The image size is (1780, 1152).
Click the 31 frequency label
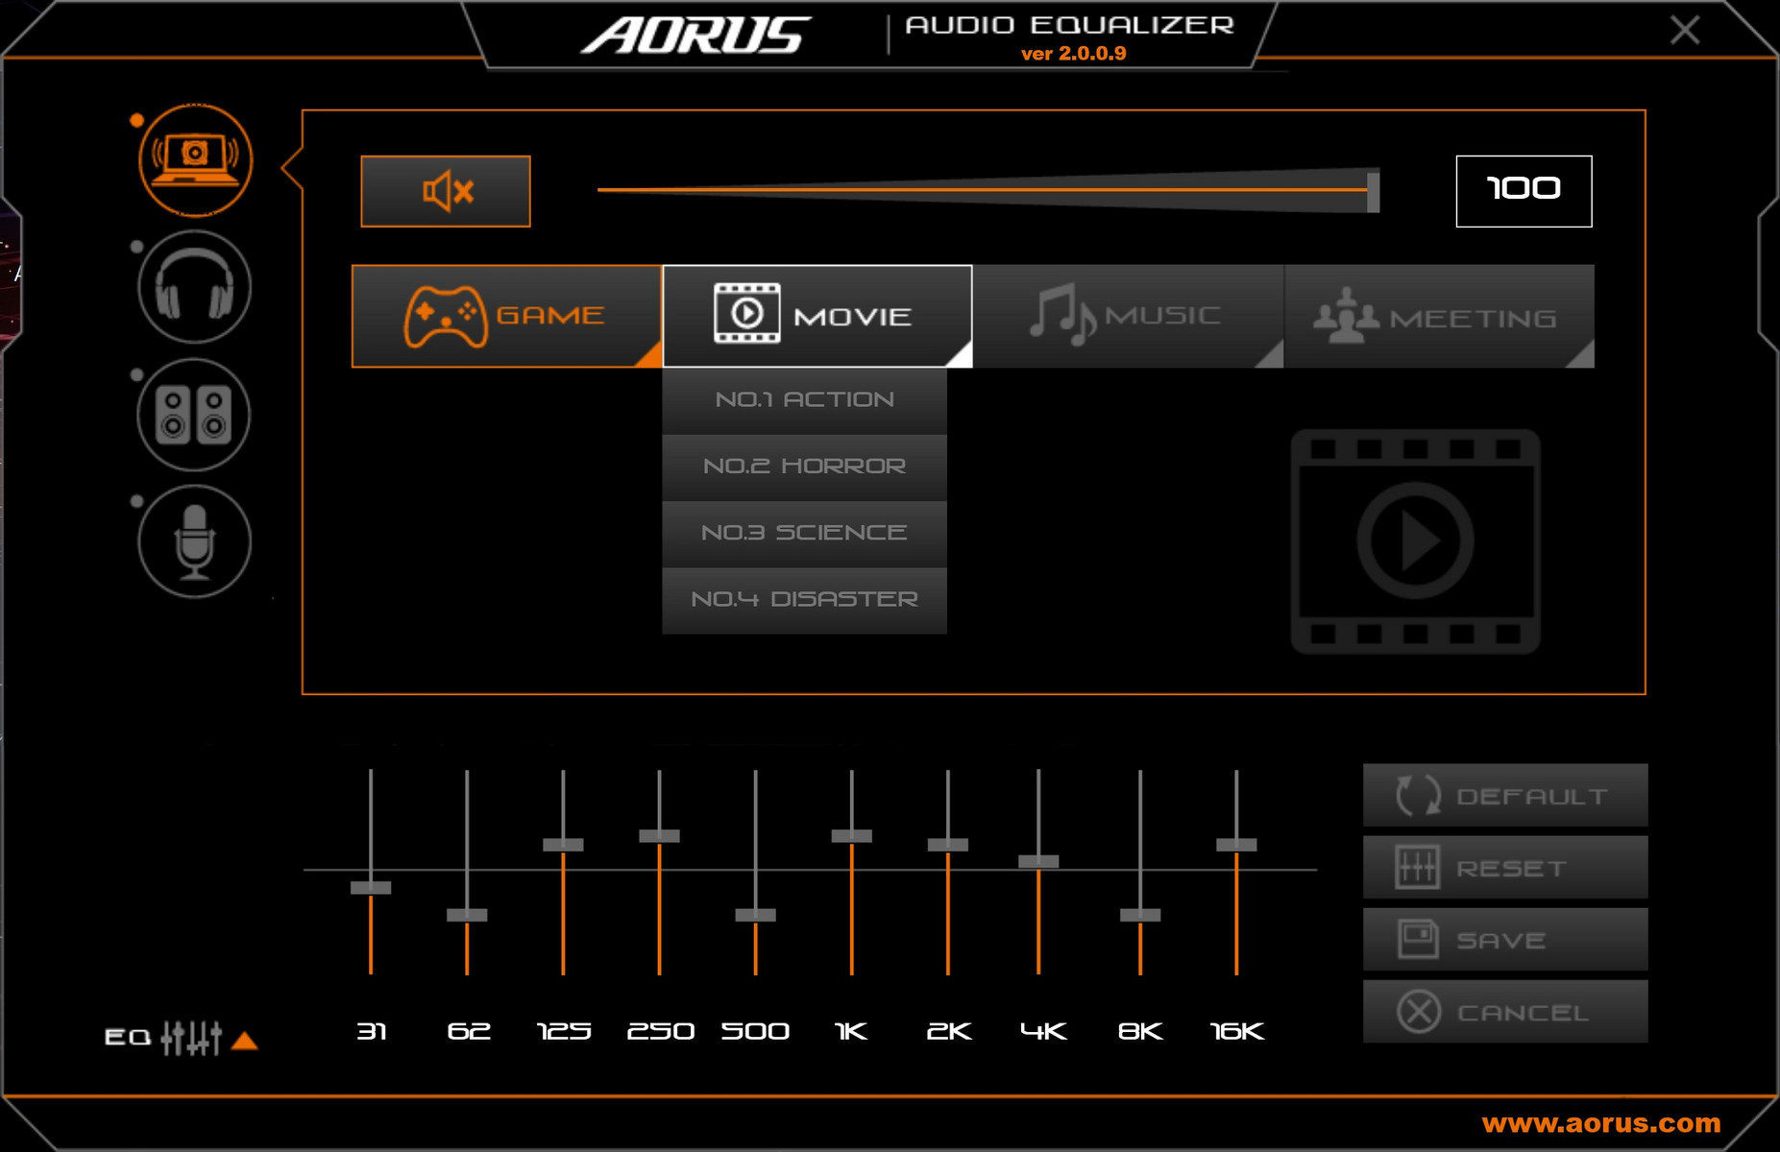tap(372, 1031)
